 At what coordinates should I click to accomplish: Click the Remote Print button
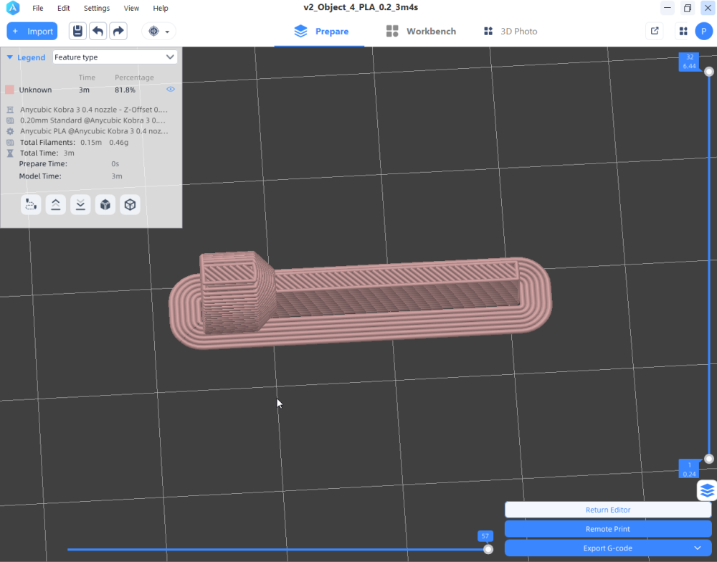click(608, 528)
